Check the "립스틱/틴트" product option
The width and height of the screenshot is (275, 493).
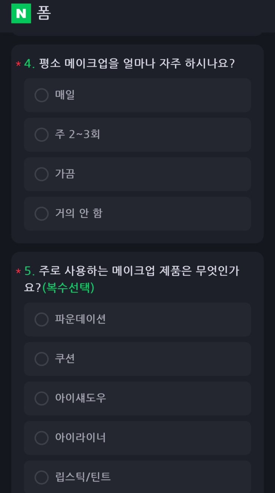[137, 477]
